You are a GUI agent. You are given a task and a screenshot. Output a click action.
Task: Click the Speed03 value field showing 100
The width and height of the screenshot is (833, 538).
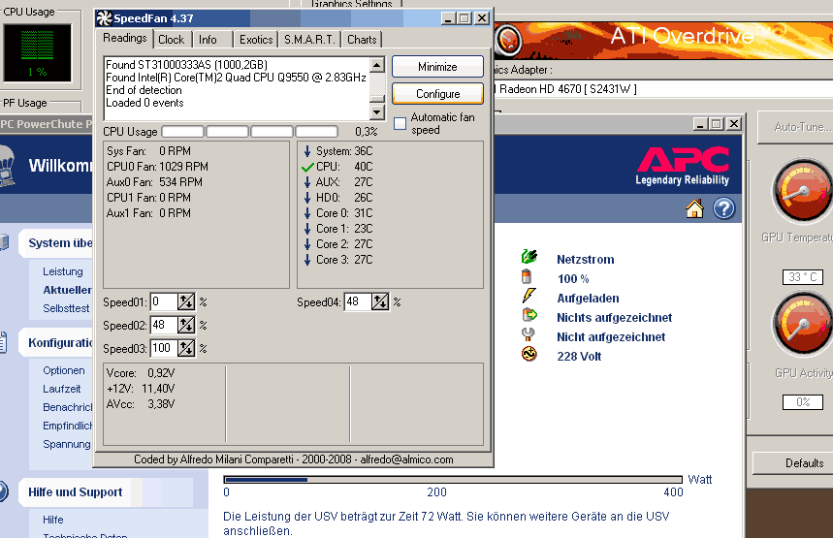[x=164, y=348]
